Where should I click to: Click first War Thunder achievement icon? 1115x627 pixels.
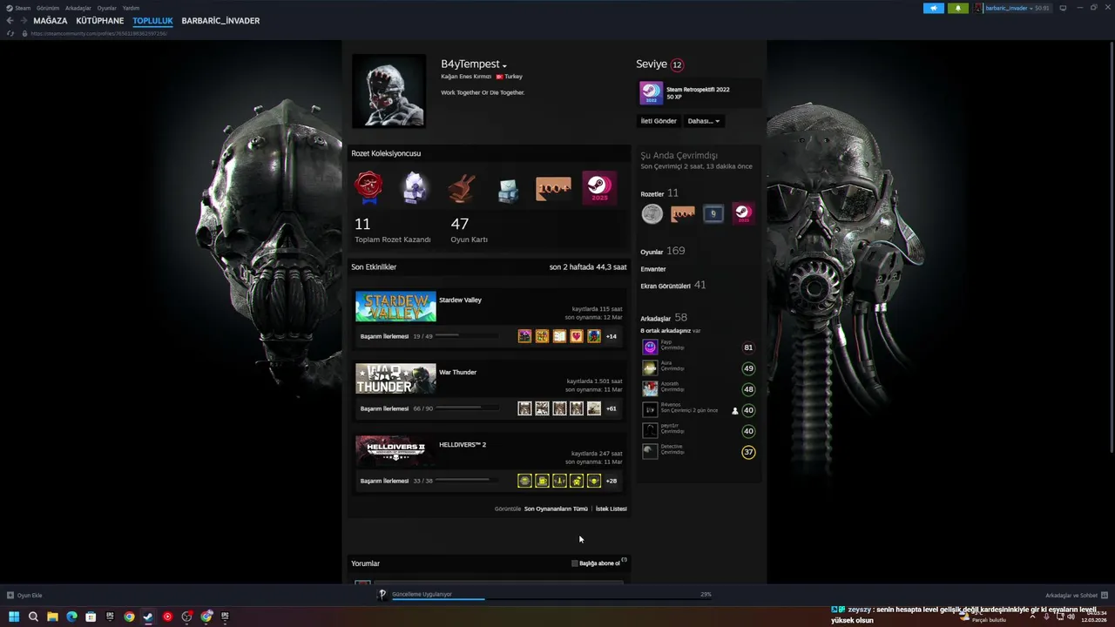click(524, 408)
